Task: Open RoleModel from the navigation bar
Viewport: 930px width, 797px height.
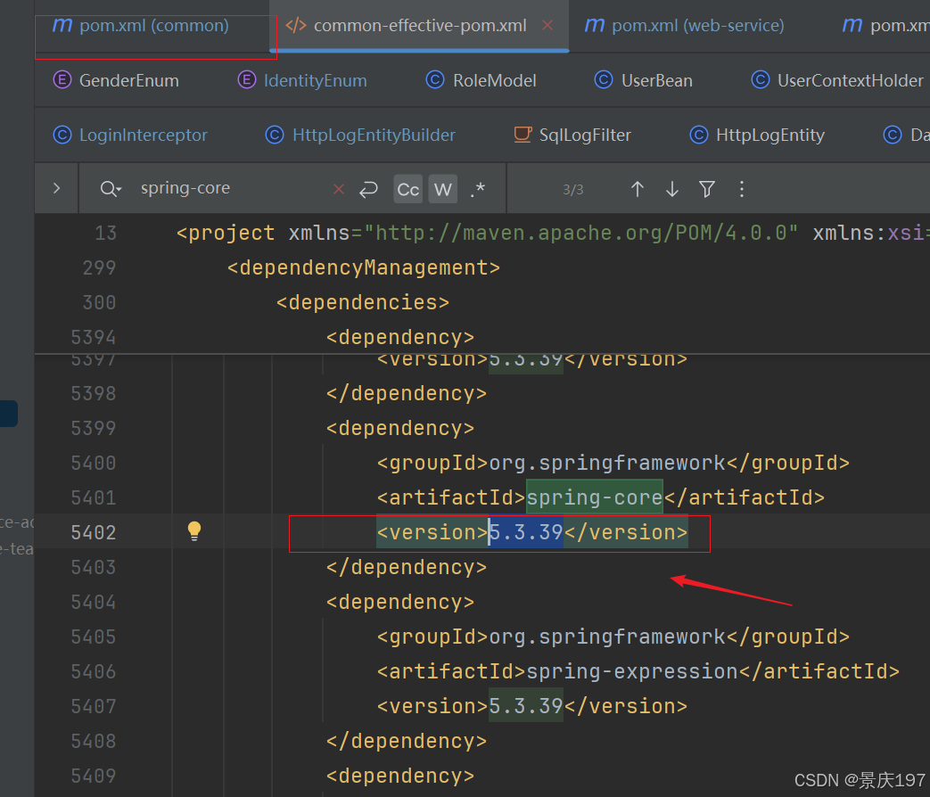Action: [x=493, y=80]
